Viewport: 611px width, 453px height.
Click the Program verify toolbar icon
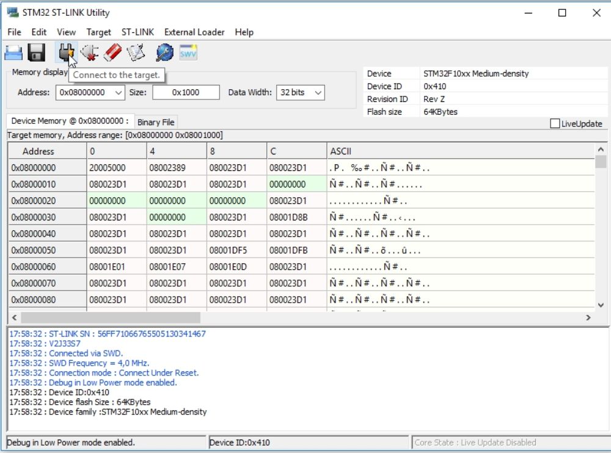pos(136,53)
